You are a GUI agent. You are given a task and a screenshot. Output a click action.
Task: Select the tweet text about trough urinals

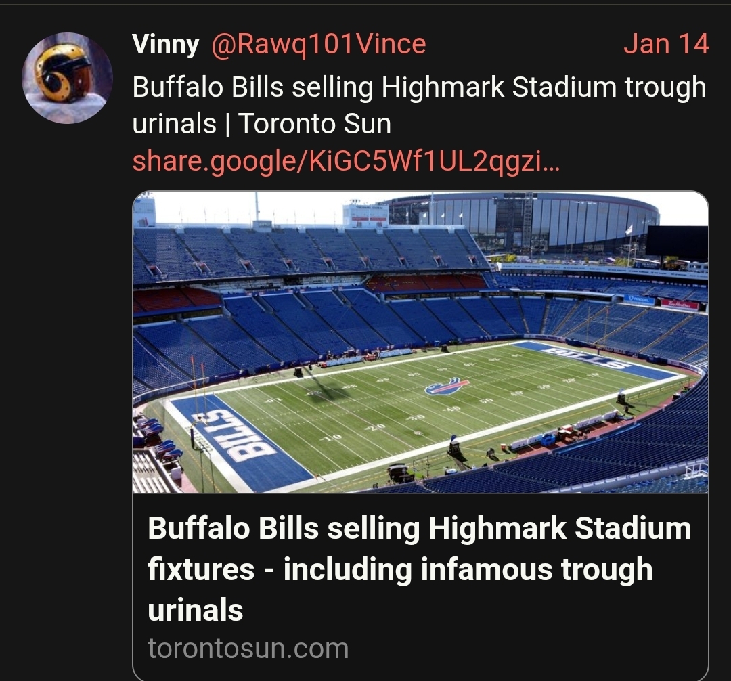(419, 106)
